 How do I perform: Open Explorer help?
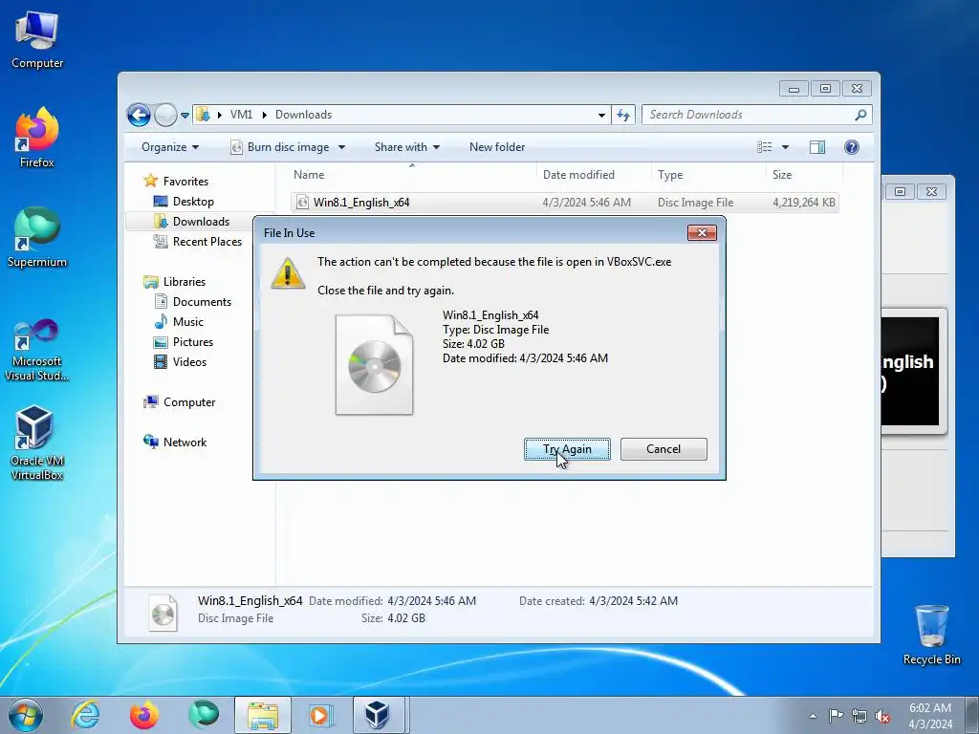click(851, 147)
